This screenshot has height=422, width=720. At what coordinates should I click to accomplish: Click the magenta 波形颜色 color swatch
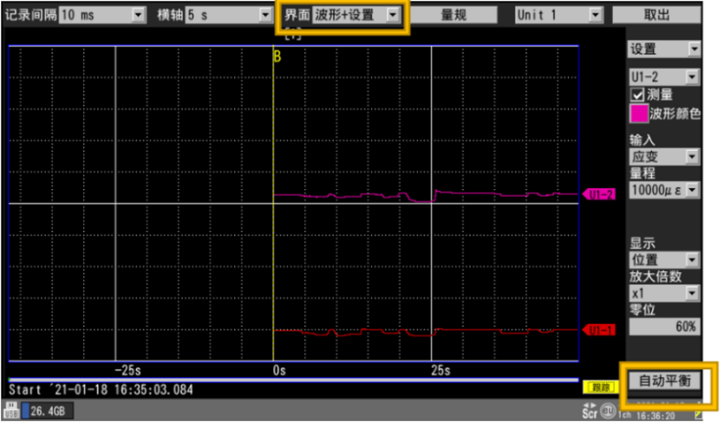tap(638, 113)
